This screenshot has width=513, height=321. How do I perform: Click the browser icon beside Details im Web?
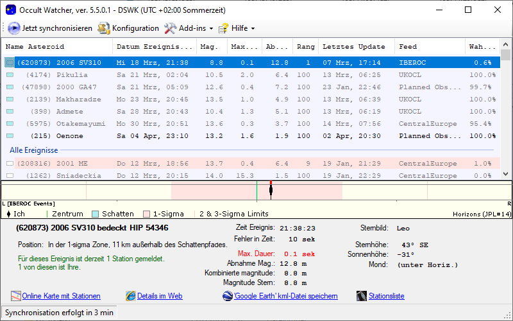[131, 296]
